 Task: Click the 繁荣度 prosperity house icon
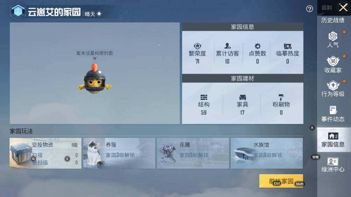tap(198, 46)
